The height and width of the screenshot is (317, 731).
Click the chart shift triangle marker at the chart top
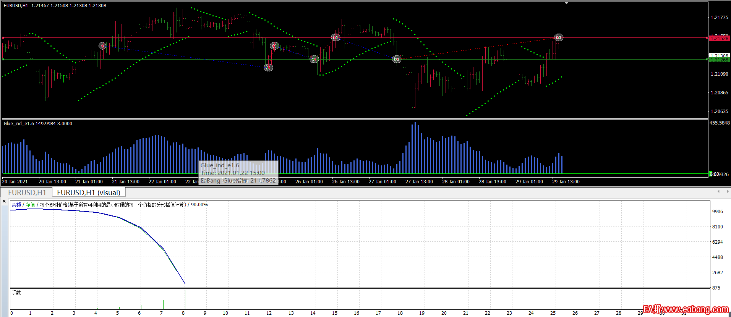pos(566,3)
